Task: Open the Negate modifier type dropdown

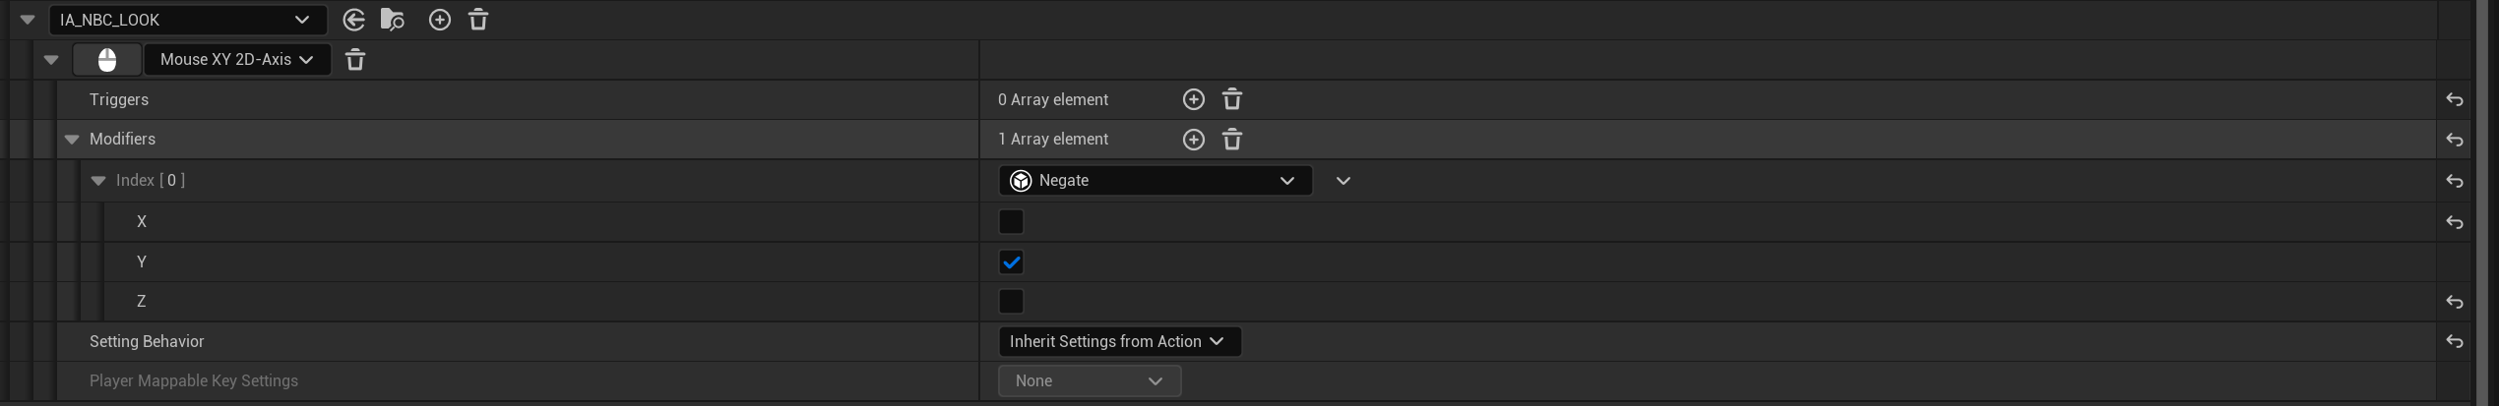Action: (x=1155, y=181)
